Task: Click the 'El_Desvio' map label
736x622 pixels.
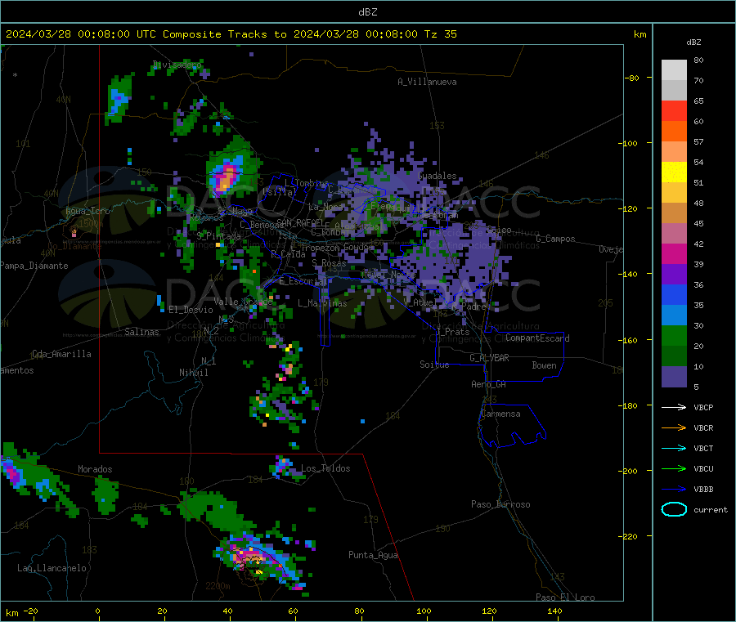Action: point(191,310)
